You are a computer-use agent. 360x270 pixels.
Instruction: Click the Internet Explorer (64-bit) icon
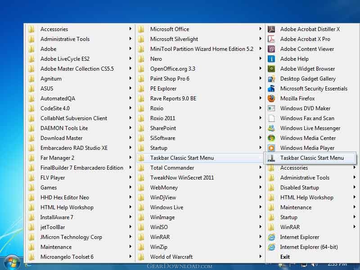point(271,247)
